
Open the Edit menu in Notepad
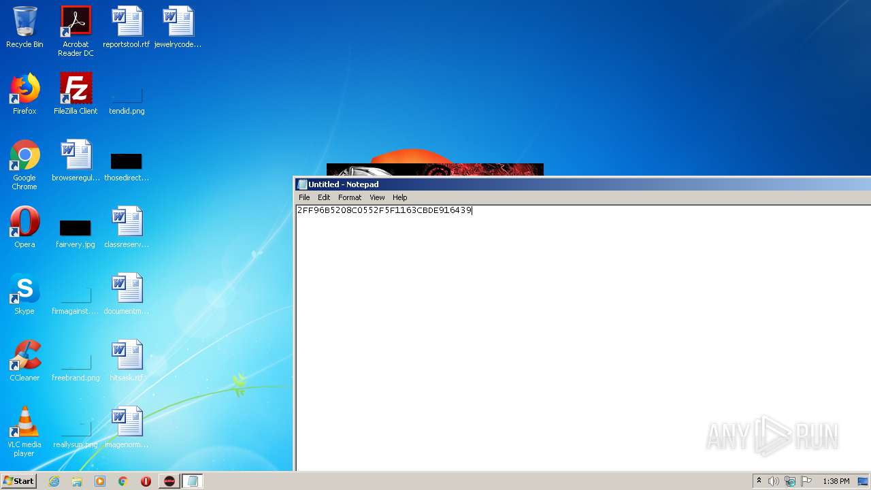(x=324, y=197)
